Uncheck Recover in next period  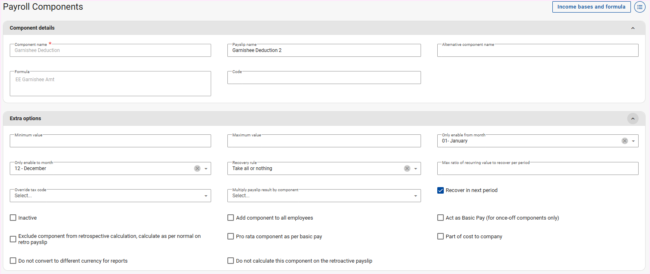click(x=441, y=190)
